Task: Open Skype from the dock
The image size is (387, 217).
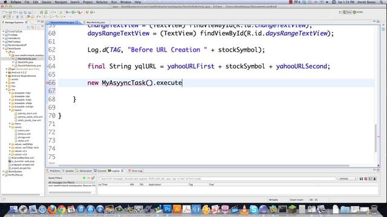Action: pyautogui.click(x=253, y=209)
